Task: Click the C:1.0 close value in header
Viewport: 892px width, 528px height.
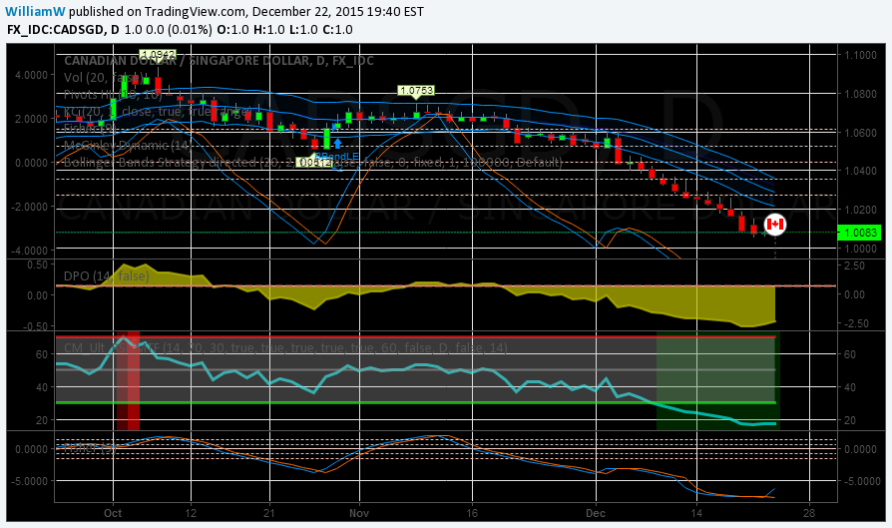Action: 338,30
